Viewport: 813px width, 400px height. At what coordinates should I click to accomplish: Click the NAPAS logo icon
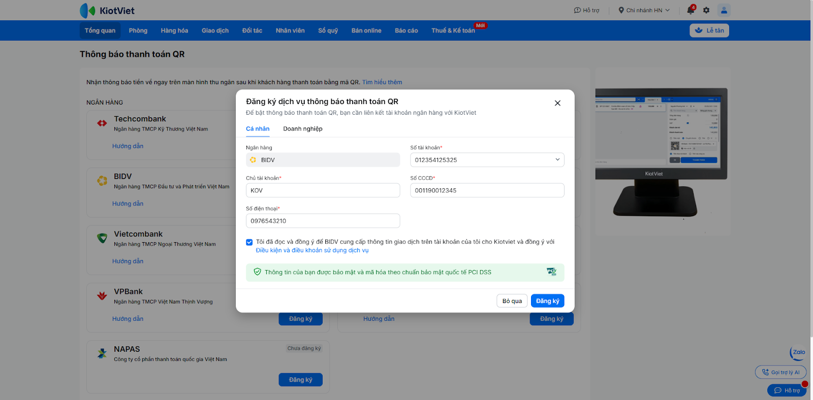coord(102,353)
